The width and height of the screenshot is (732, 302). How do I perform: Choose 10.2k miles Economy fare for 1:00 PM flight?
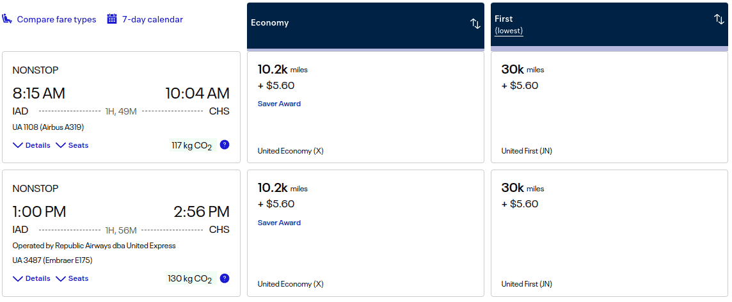point(365,233)
